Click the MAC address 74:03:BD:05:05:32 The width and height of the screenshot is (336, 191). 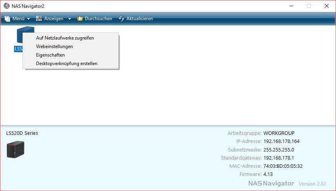pos(283,166)
